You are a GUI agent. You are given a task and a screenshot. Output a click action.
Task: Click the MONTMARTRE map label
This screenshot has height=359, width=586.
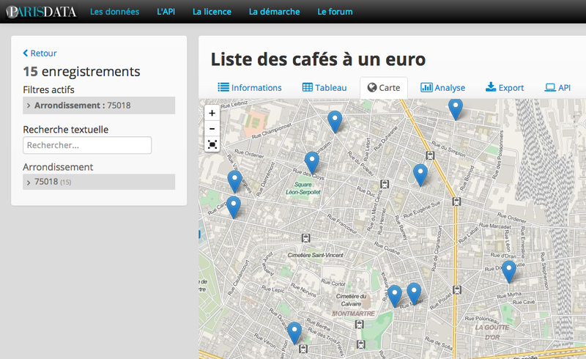click(353, 314)
